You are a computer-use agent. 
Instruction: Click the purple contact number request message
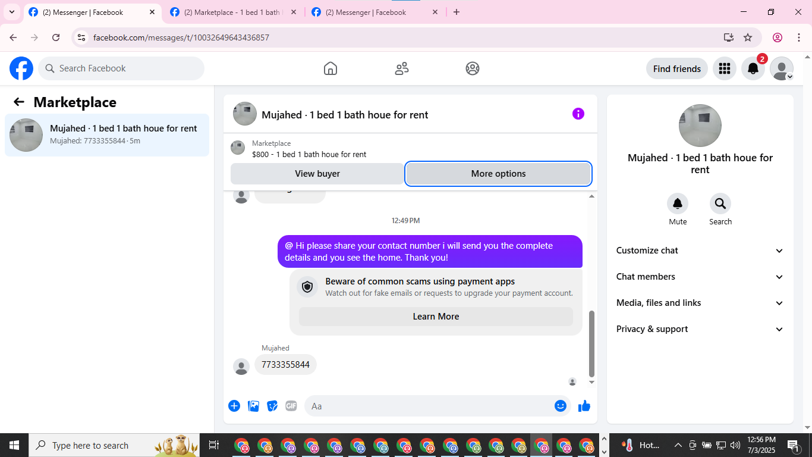pos(430,252)
